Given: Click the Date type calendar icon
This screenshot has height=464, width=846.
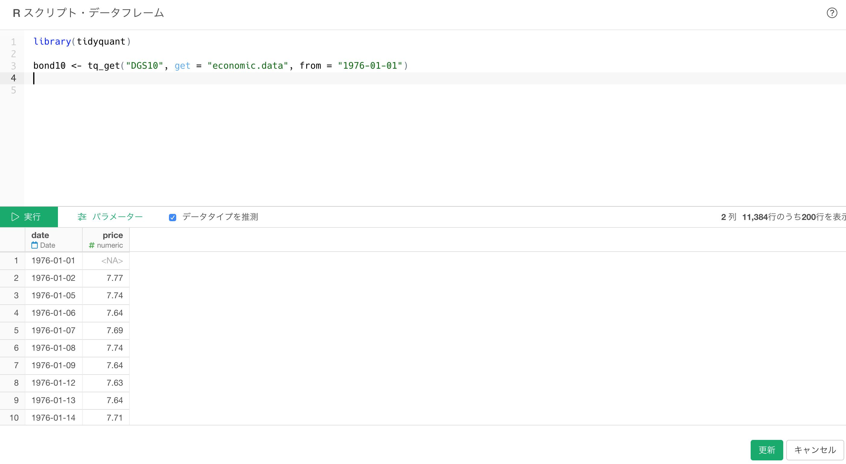Looking at the screenshot, I should [34, 245].
